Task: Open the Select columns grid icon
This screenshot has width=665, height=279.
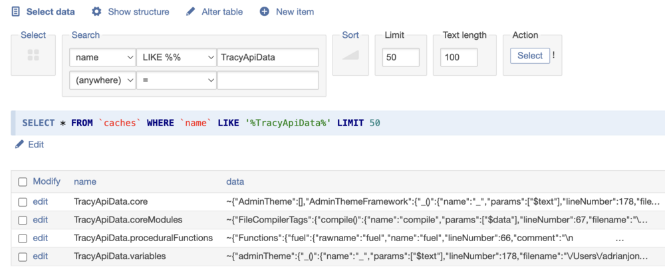Action: pos(34,56)
